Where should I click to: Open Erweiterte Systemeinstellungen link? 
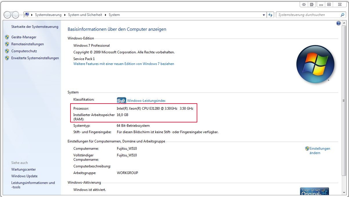[x=35, y=58]
